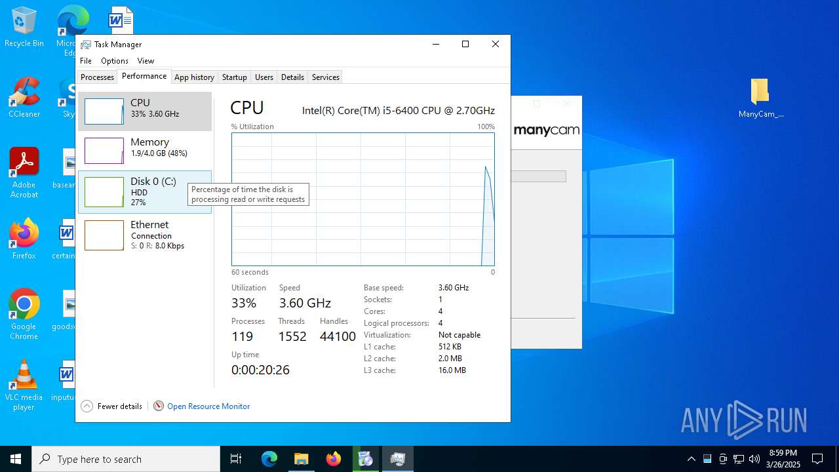Open Resource Monitor link
The height and width of the screenshot is (472, 839).
coord(208,406)
